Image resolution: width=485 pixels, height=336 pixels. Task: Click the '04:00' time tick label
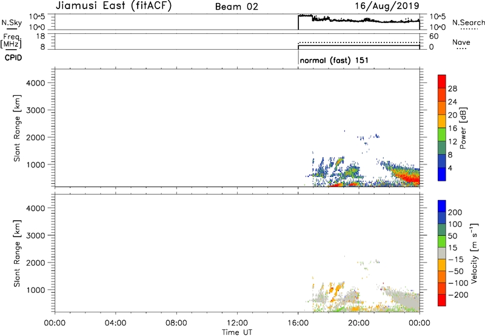(x=115, y=323)
